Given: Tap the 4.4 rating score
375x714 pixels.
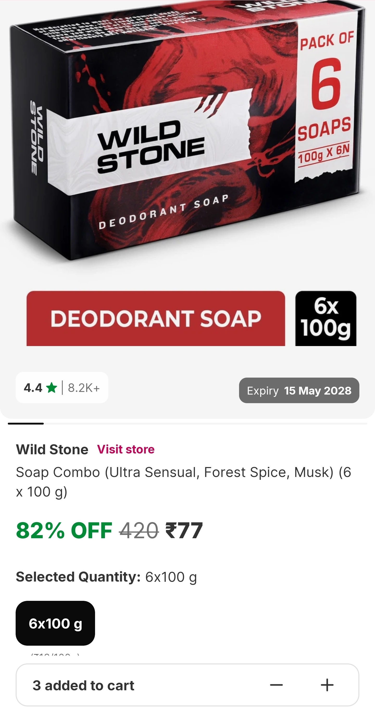Looking at the screenshot, I should (x=33, y=388).
